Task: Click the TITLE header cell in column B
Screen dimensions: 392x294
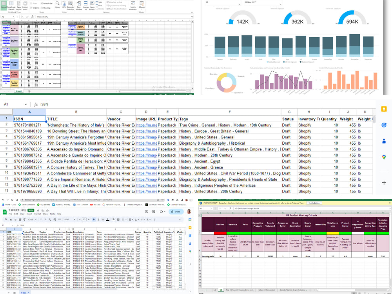Action: (76, 119)
